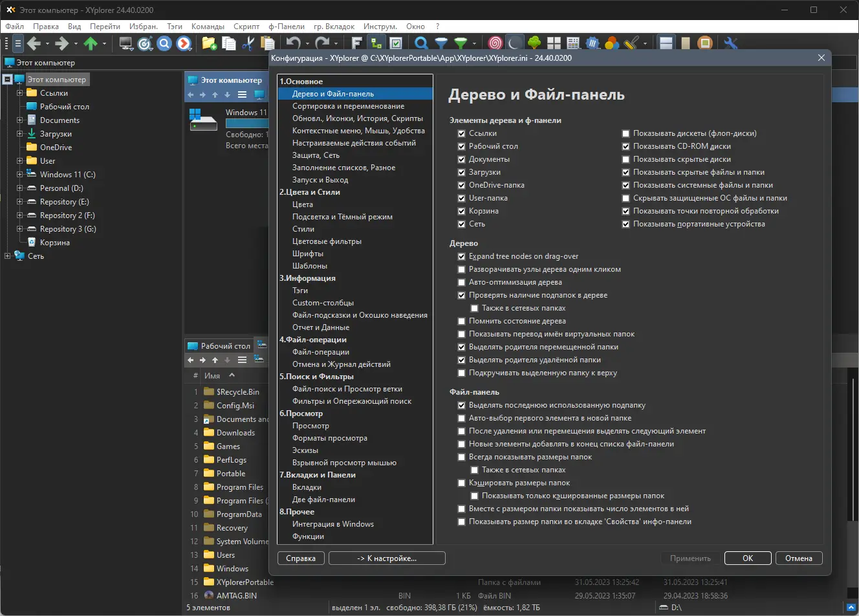Click the Undo arrow icon
This screenshot has height=616, width=859.
(x=293, y=43)
